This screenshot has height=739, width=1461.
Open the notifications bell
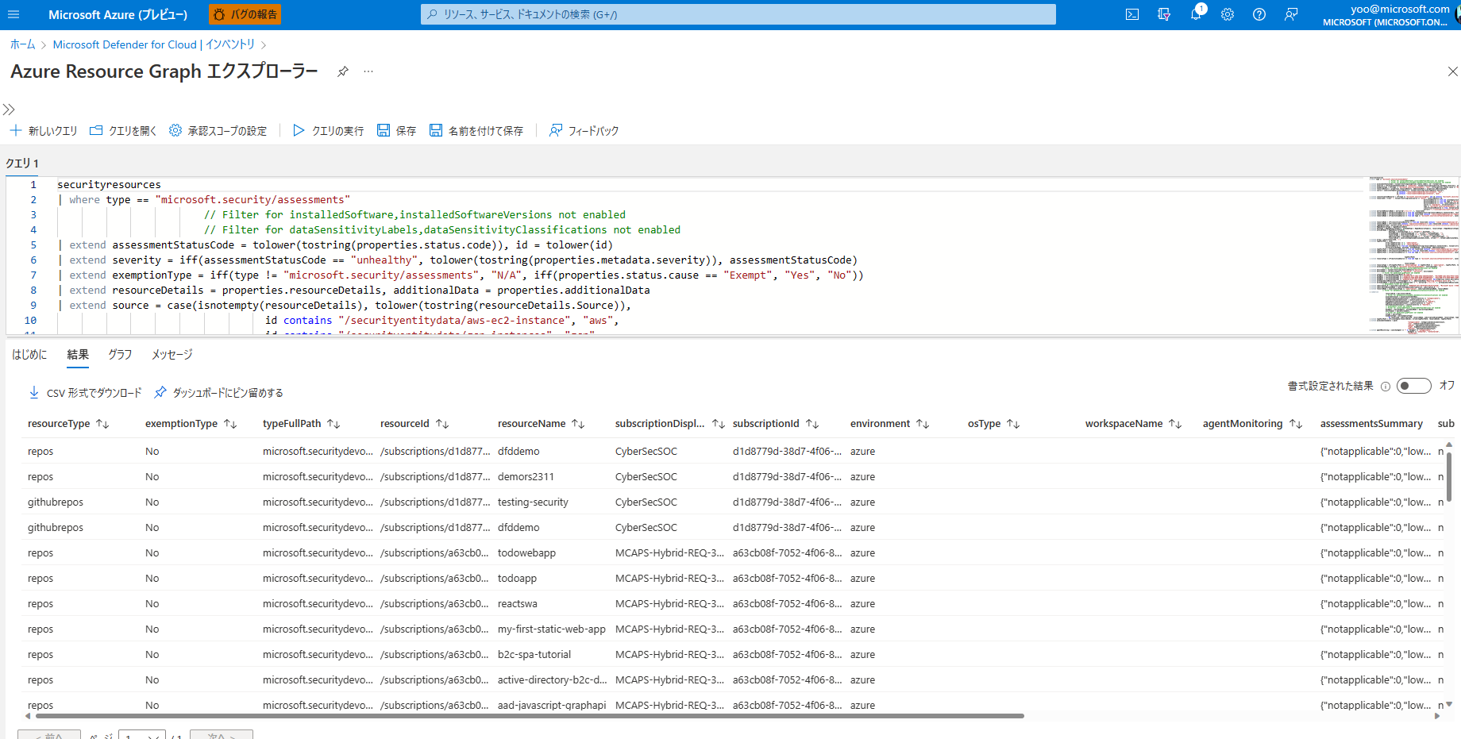1196,13
